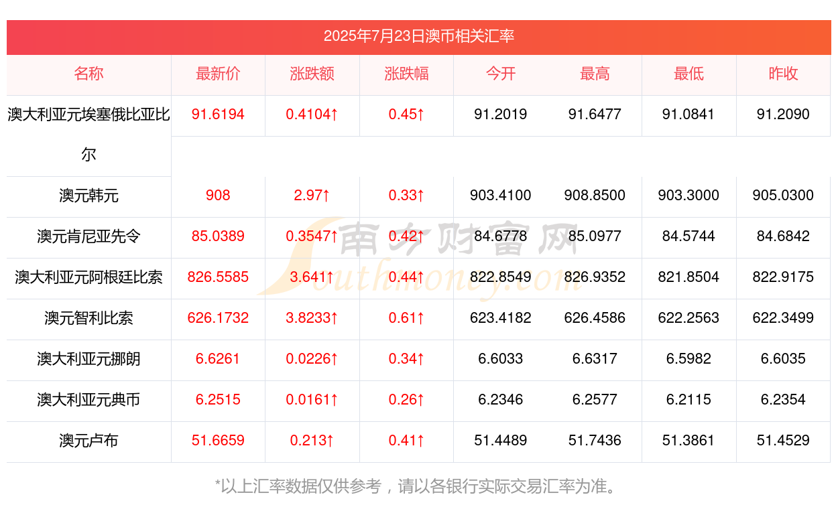Screen dimensions: 838x507
Task: Click the change percent 0.33↑
Action: [x=406, y=196]
